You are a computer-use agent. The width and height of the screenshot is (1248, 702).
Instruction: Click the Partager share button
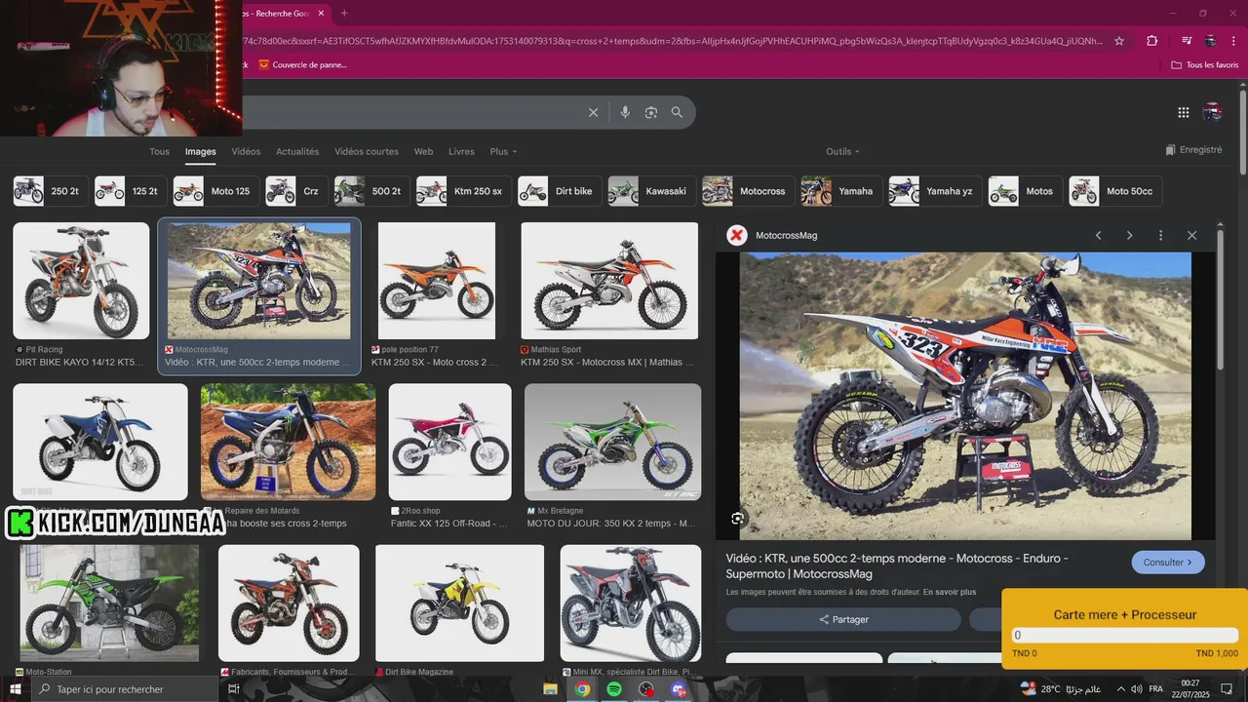(x=843, y=619)
